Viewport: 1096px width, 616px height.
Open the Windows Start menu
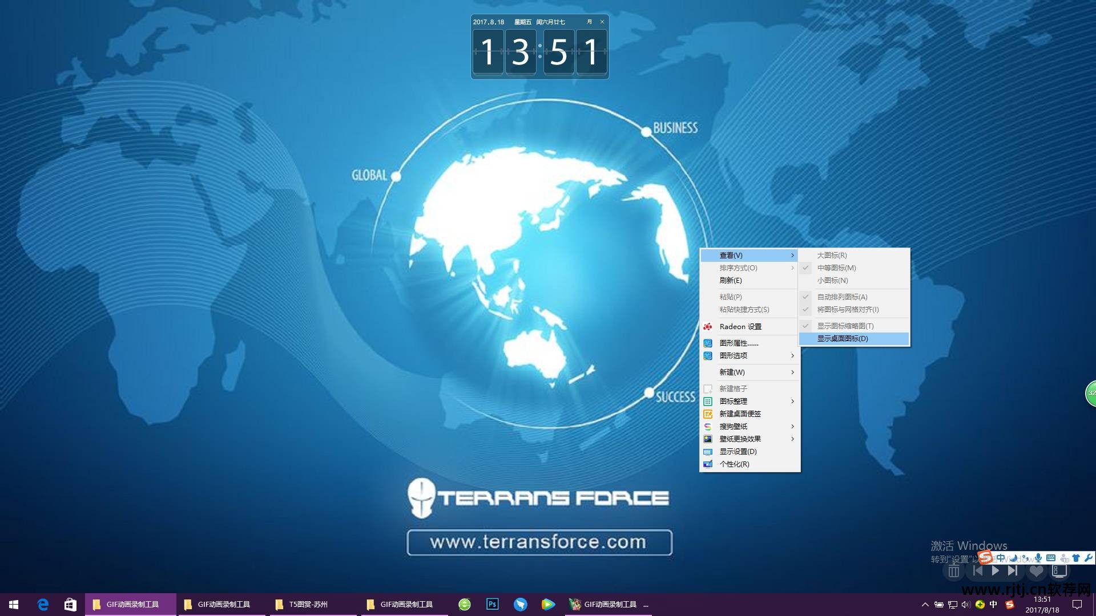point(14,604)
